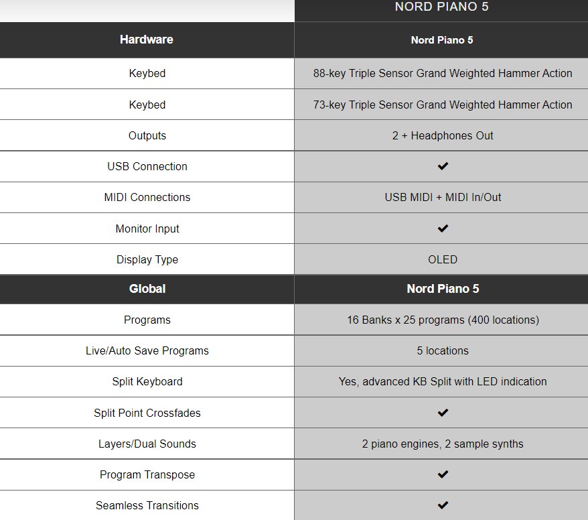This screenshot has height=520, width=588.
Task: Click the 2 + Headphones Out value
Action: [443, 135]
